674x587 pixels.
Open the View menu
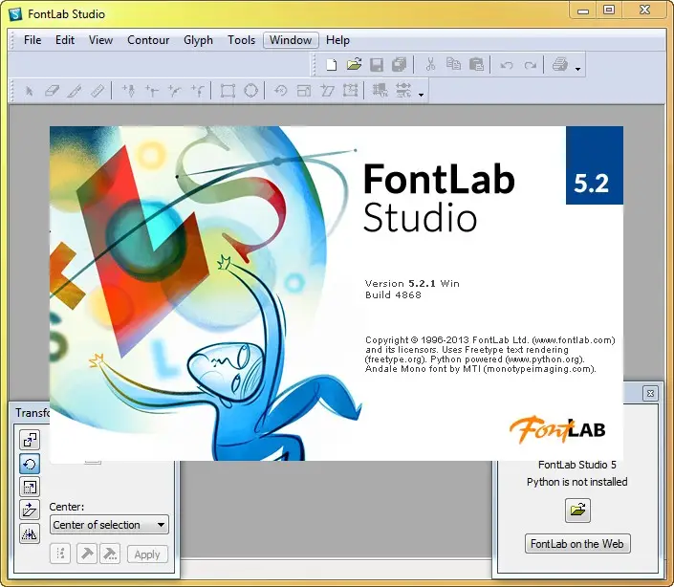[100, 40]
